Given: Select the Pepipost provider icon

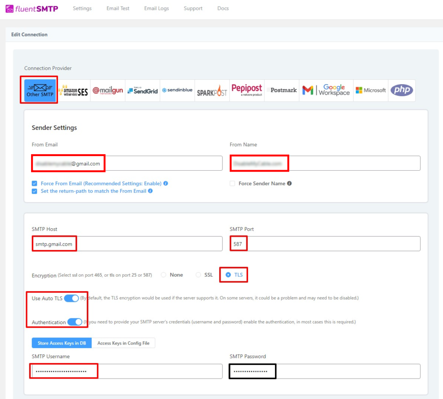Looking at the screenshot, I should coord(247,90).
